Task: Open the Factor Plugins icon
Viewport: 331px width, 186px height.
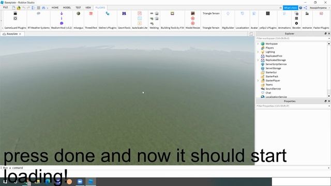Action: pyautogui.click(x=321, y=13)
